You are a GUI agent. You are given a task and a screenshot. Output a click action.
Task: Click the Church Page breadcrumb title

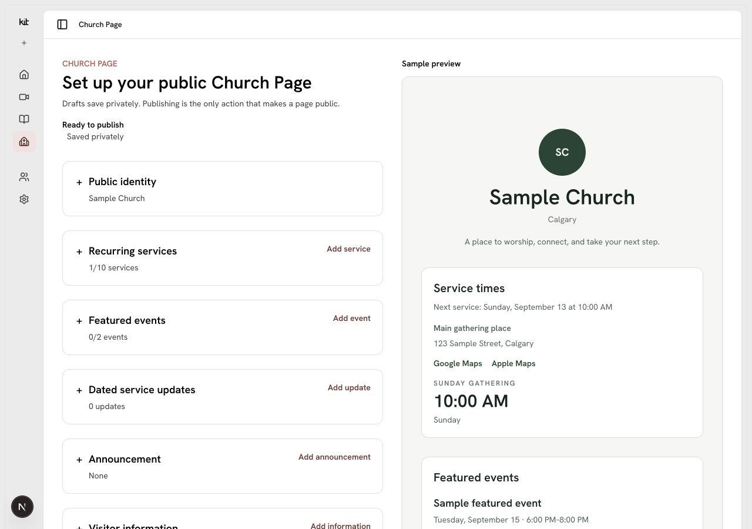coord(100,25)
